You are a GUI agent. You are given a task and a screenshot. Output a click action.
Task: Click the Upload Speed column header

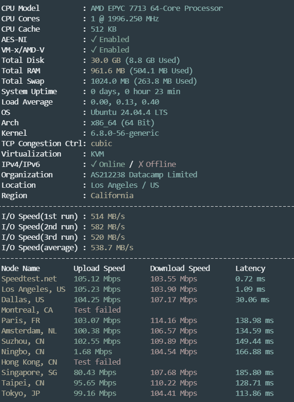(x=99, y=269)
